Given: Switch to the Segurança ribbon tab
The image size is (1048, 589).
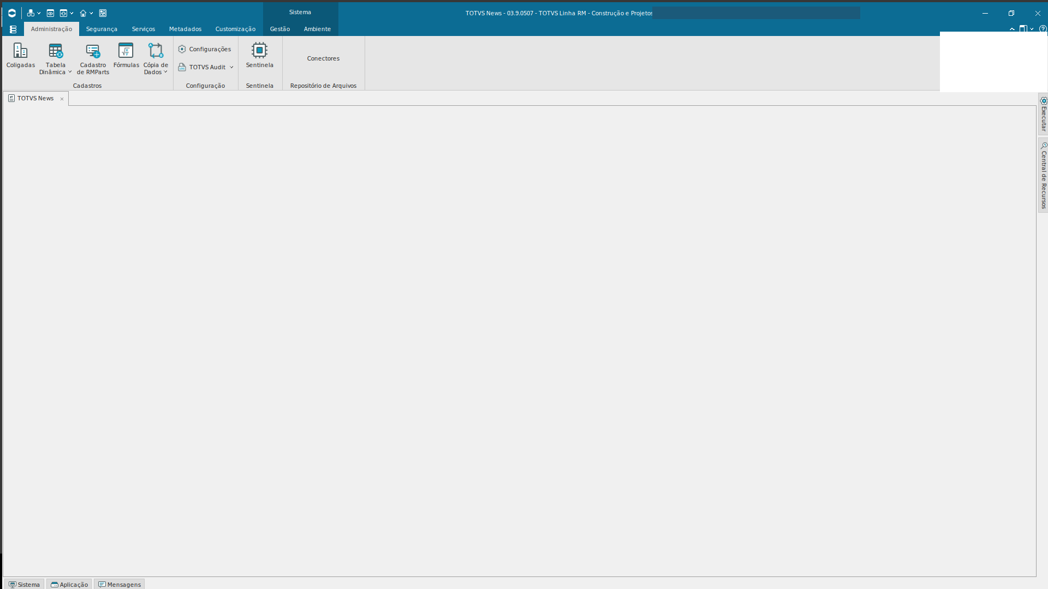Looking at the screenshot, I should tap(102, 29).
